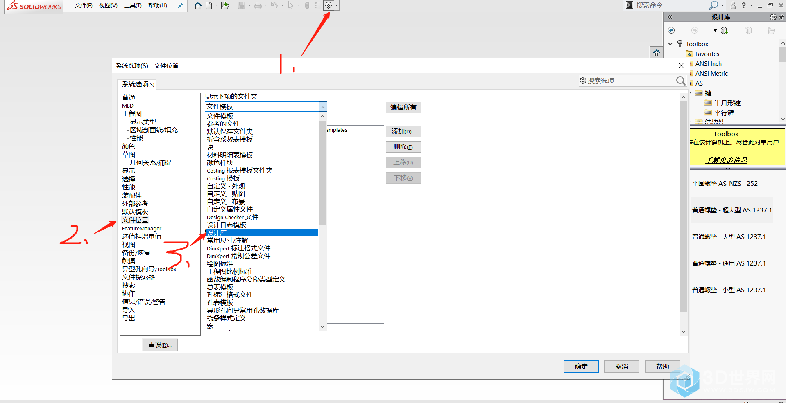The width and height of the screenshot is (786, 403).
Task: Open the Save dropdown arrow
Action: [249, 5]
